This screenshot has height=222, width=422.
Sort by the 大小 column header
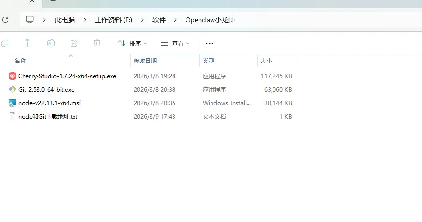pos(266,61)
